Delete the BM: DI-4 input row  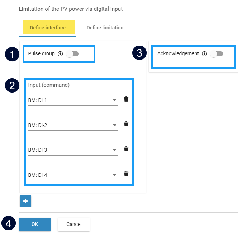(x=126, y=174)
